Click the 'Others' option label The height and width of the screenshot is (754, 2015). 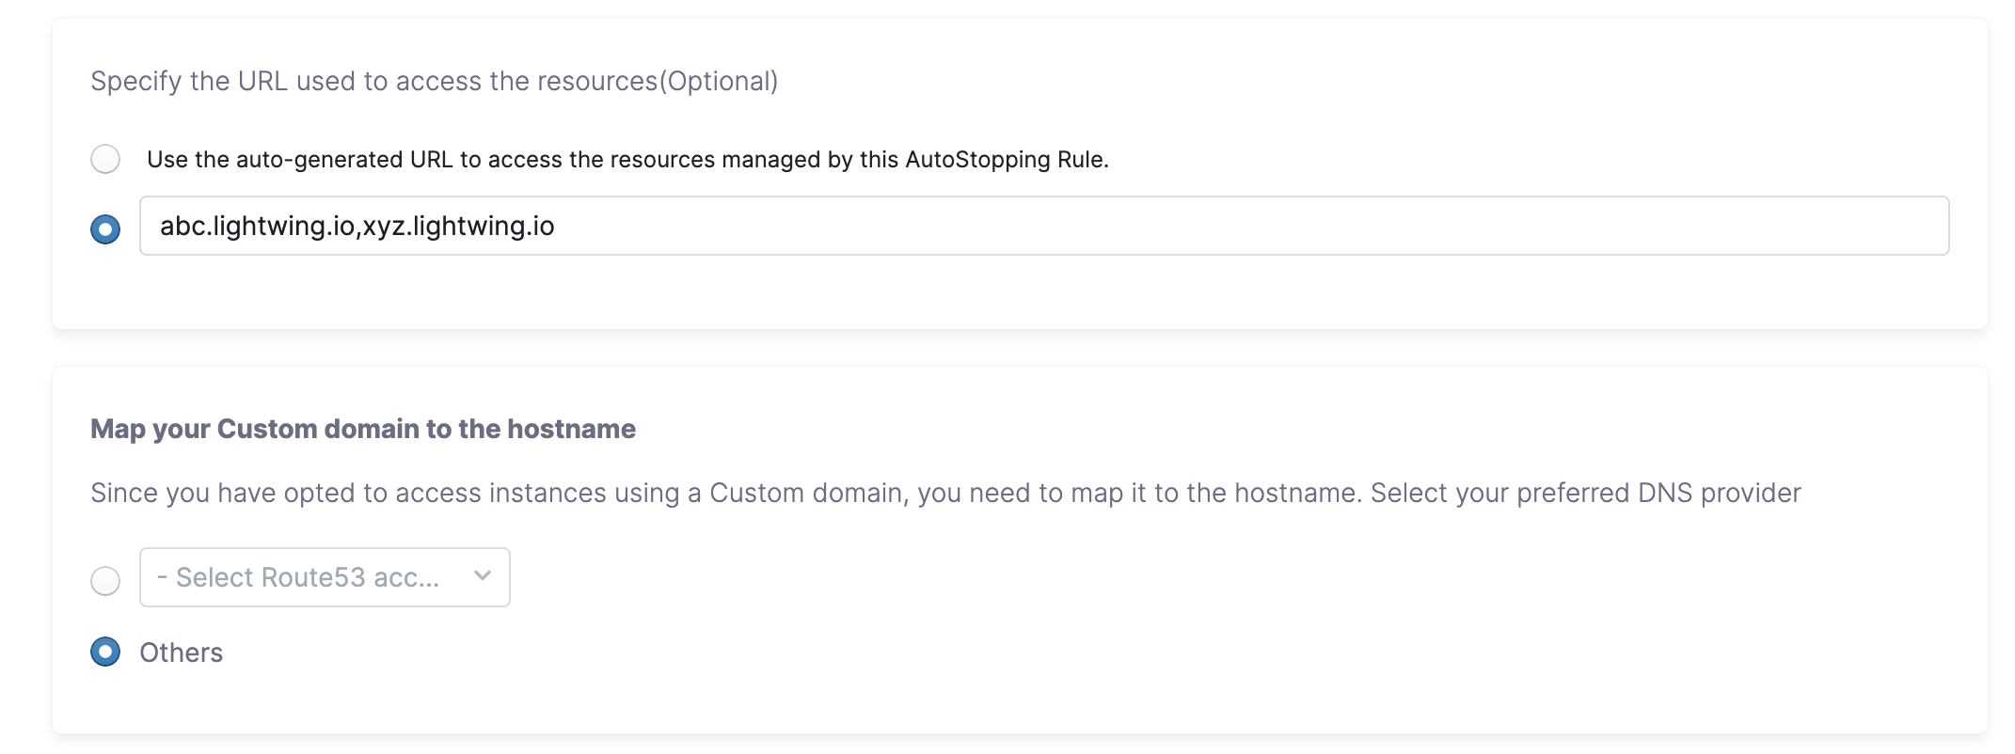click(x=181, y=652)
